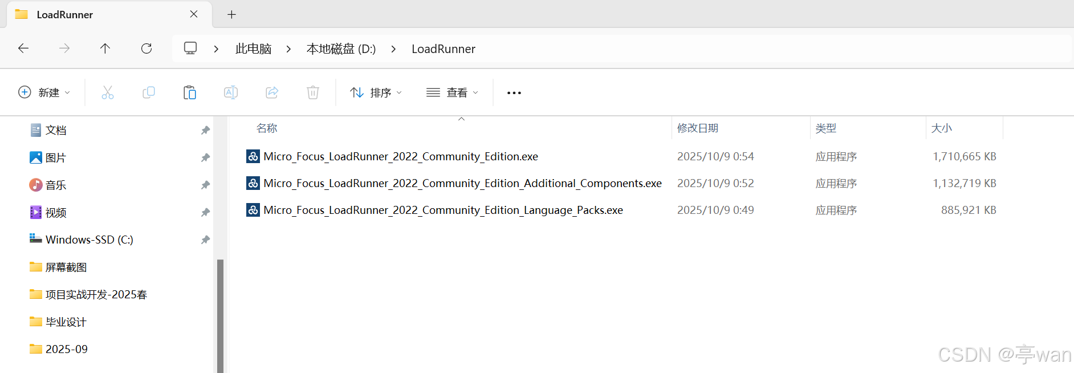Refresh the LoadRunner folder view
Viewport: 1074px width, 373px height.
pos(147,48)
